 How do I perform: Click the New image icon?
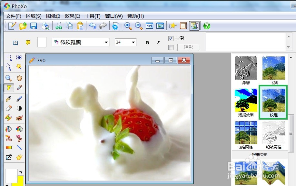(12, 26)
